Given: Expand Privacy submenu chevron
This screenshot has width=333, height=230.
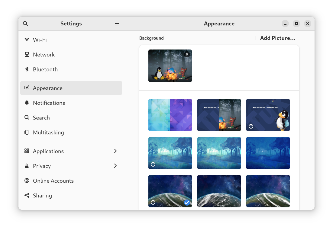Looking at the screenshot, I should pyautogui.click(x=115, y=166).
